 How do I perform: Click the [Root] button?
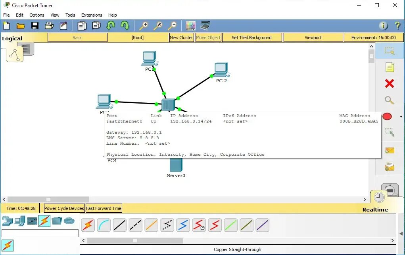138,38
